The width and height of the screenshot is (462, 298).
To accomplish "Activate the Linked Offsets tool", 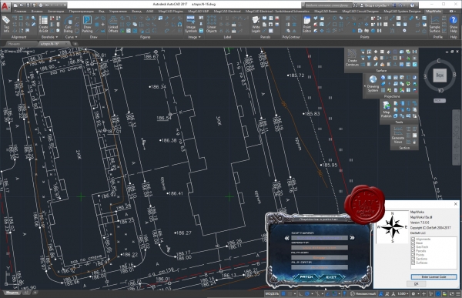I will pyautogui.click(x=113, y=24).
